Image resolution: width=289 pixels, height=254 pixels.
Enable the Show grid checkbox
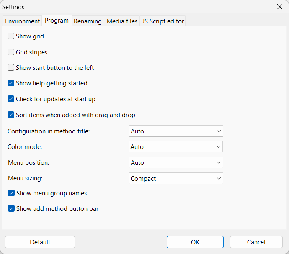click(x=11, y=36)
